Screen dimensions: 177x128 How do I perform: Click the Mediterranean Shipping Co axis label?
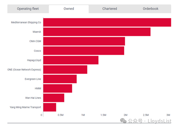[26, 22]
